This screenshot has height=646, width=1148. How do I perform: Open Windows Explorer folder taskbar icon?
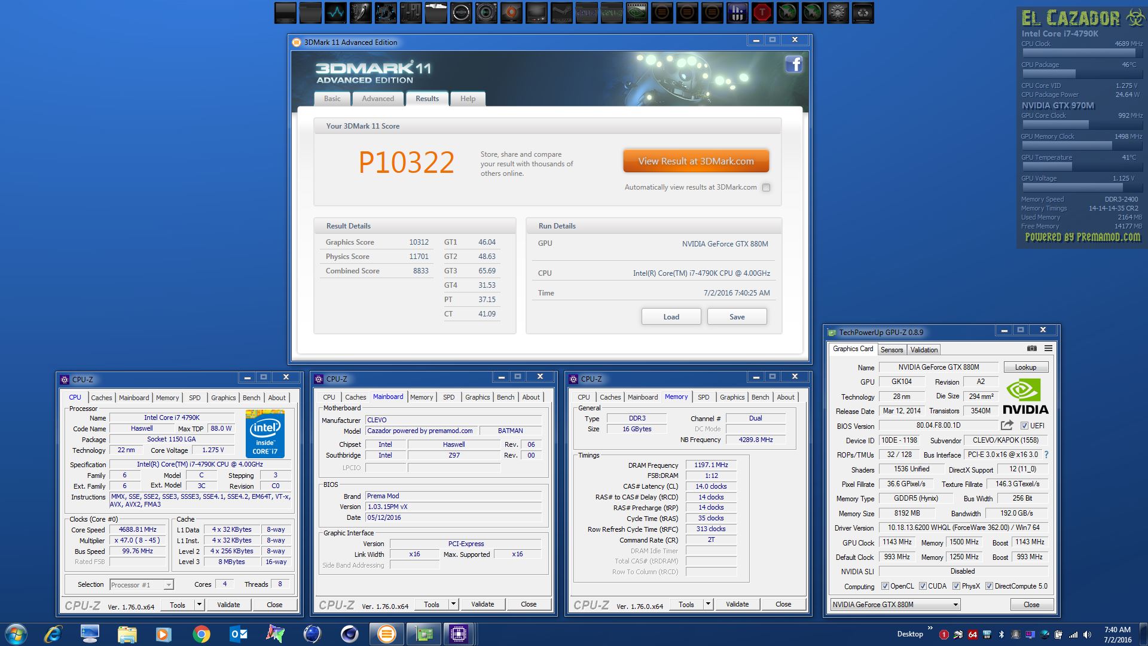point(127,634)
